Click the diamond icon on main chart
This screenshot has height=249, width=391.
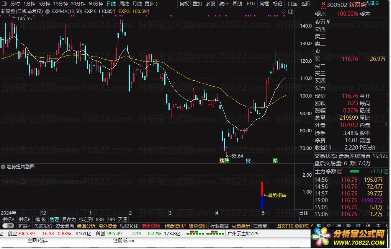[x=283, y=12]
